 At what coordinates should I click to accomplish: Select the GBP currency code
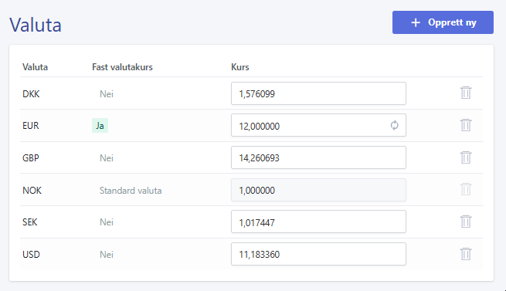[x=31, y=157]
